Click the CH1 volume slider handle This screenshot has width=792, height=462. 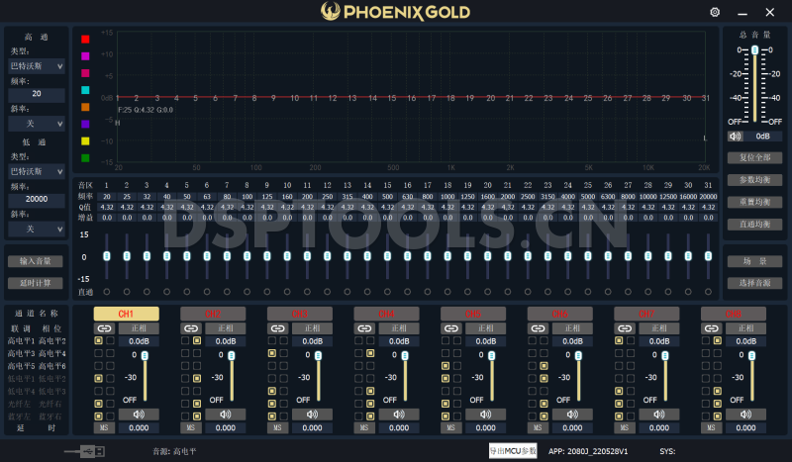pos(145,355)
